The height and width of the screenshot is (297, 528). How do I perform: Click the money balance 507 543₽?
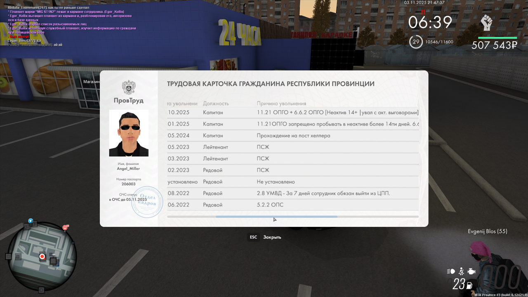[x=494, y=45]
